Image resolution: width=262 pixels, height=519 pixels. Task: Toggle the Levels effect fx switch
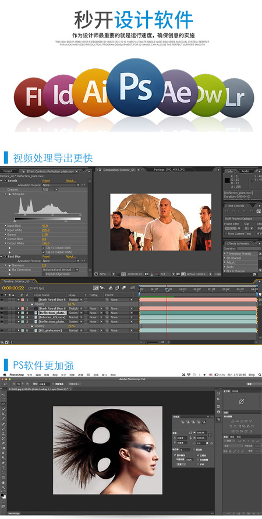point(5,181)
